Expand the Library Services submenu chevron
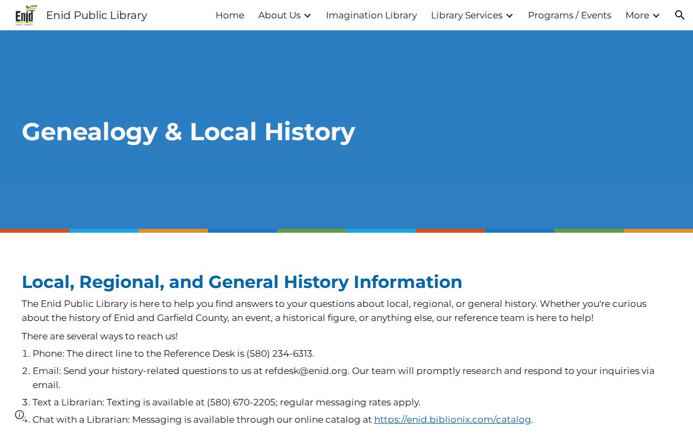The width and height of the screenshot is (693, 433). click(x=509, y=16)
